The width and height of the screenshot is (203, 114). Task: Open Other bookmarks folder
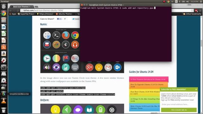pos(192,14)
